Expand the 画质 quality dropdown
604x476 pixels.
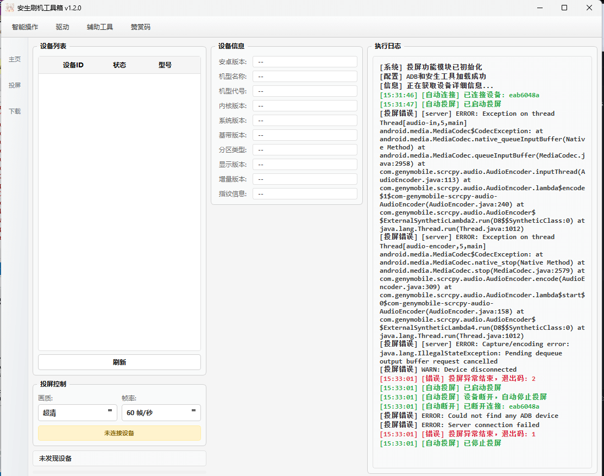(78, 413)
